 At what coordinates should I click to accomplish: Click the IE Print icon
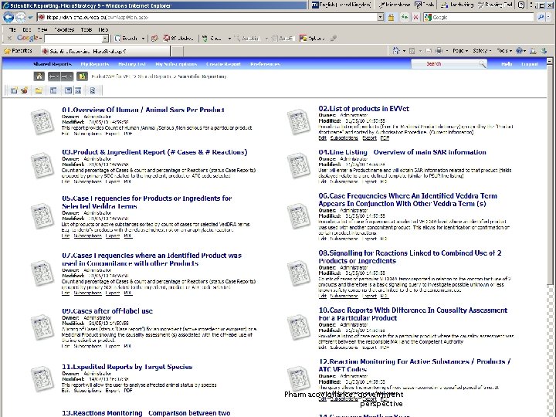click(x=439, y=51)
